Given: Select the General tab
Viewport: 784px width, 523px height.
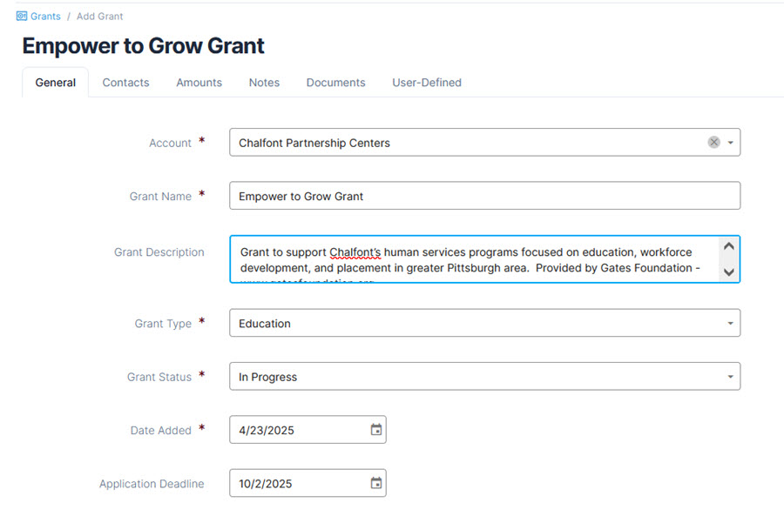Looking at the screenshot, I should pos(56,83).
